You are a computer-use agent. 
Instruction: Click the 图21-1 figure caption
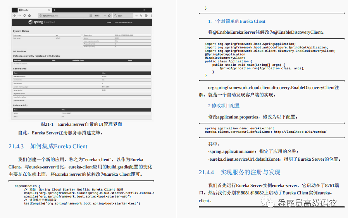coord(81,124)
